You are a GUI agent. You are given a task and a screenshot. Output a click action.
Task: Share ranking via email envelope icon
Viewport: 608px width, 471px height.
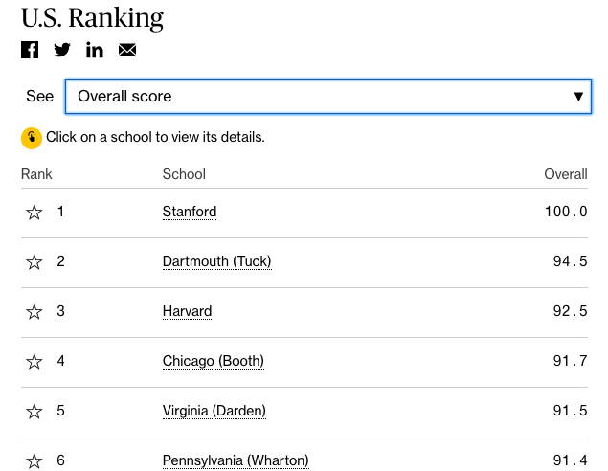(x=127, y=50)
